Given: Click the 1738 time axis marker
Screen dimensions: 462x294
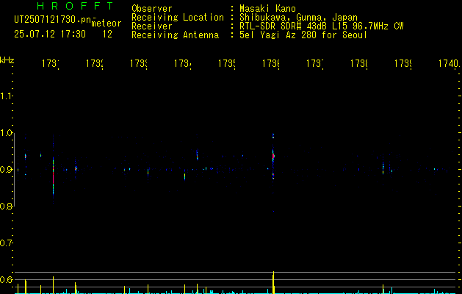Looking at the screenshot, I should pyautogui.click(x=359, y=64).
